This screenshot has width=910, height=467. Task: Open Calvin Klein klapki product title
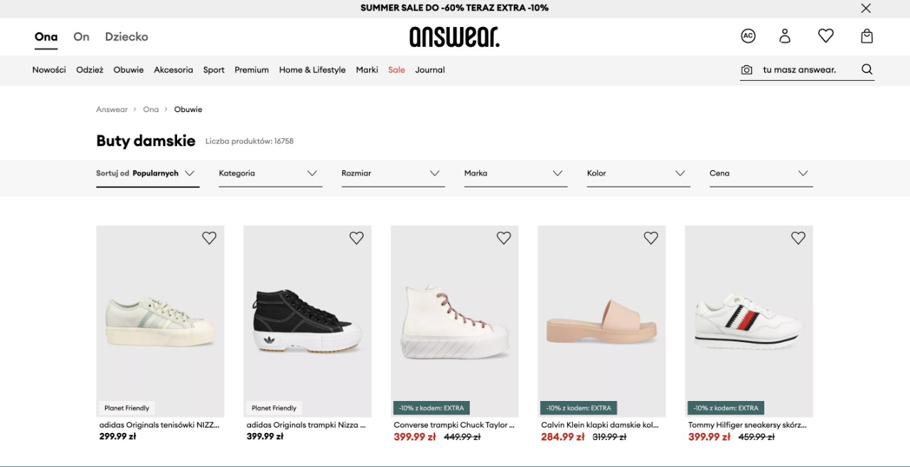coord(600,425)
